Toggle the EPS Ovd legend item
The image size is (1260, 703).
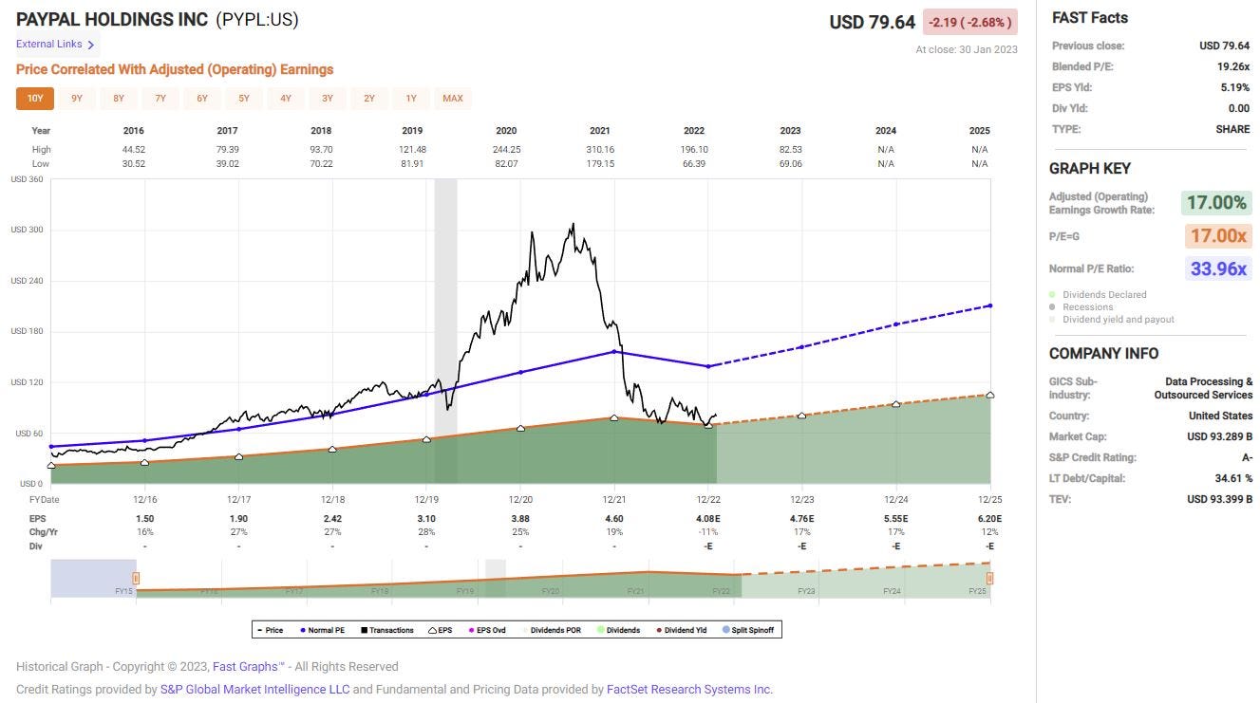(486, 630)
